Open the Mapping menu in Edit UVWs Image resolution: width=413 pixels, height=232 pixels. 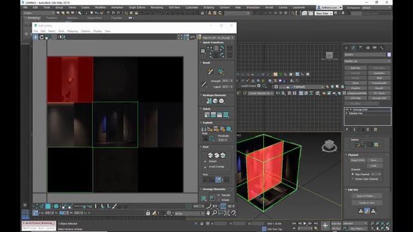pos(72,32)
